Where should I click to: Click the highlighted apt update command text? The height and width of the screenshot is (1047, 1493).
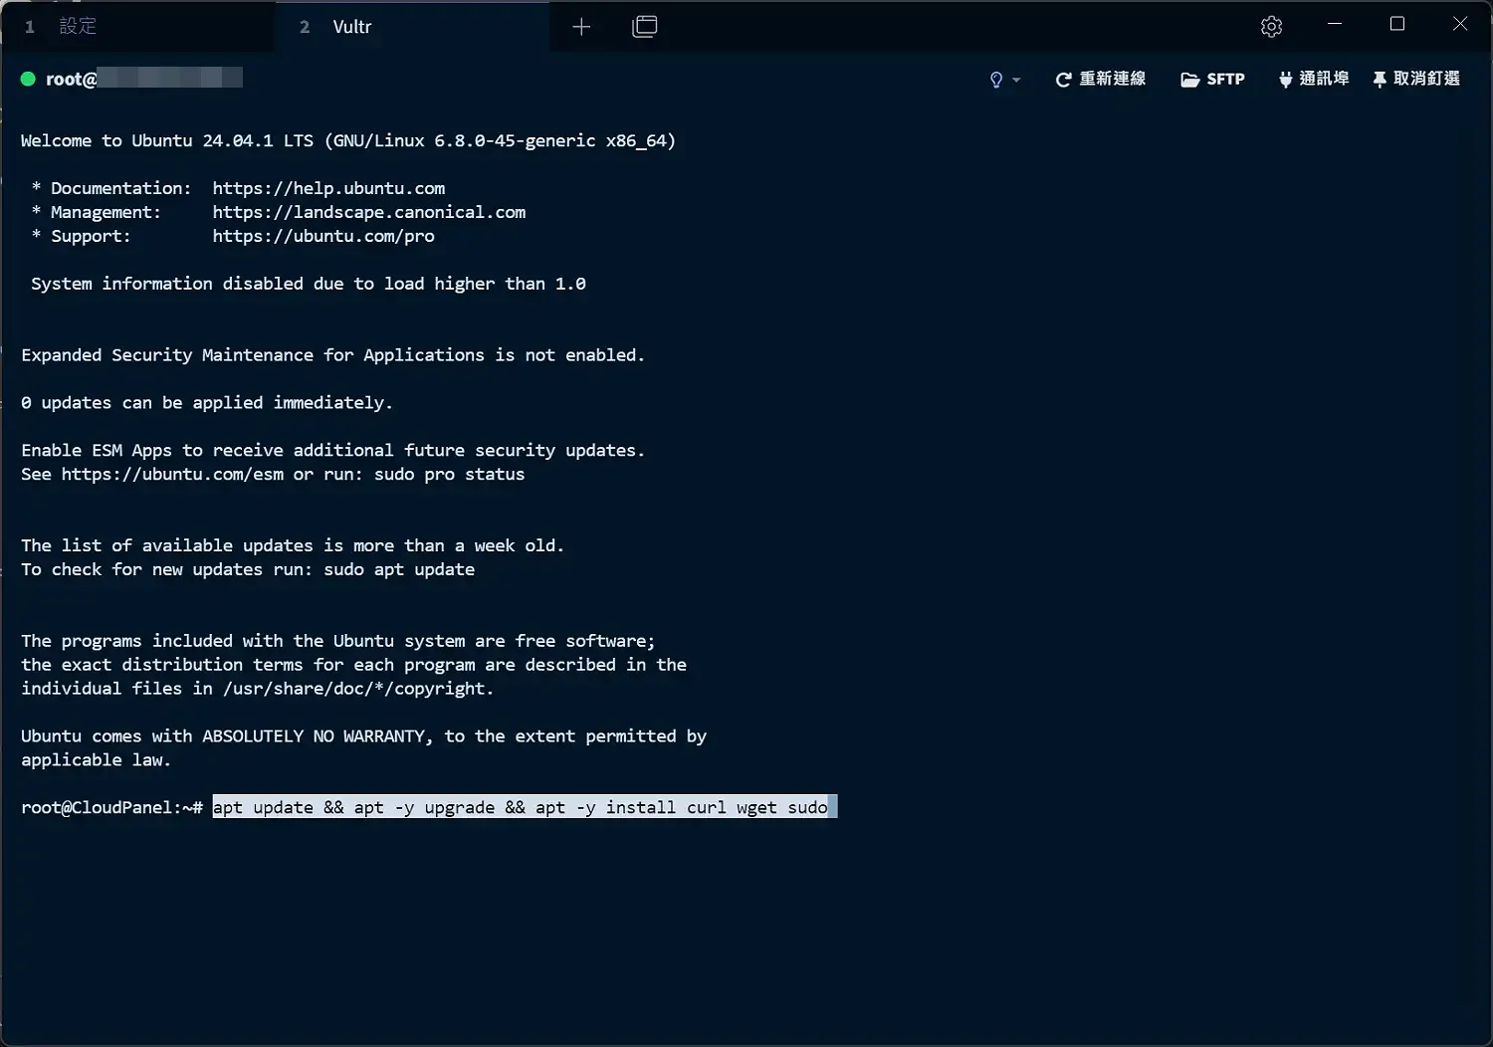pyautogui.click(x=520, y=807)
